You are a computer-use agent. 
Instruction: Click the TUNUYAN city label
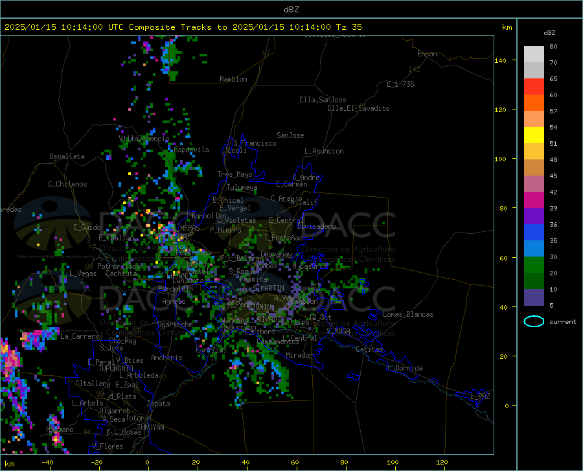tap(150, 428)
